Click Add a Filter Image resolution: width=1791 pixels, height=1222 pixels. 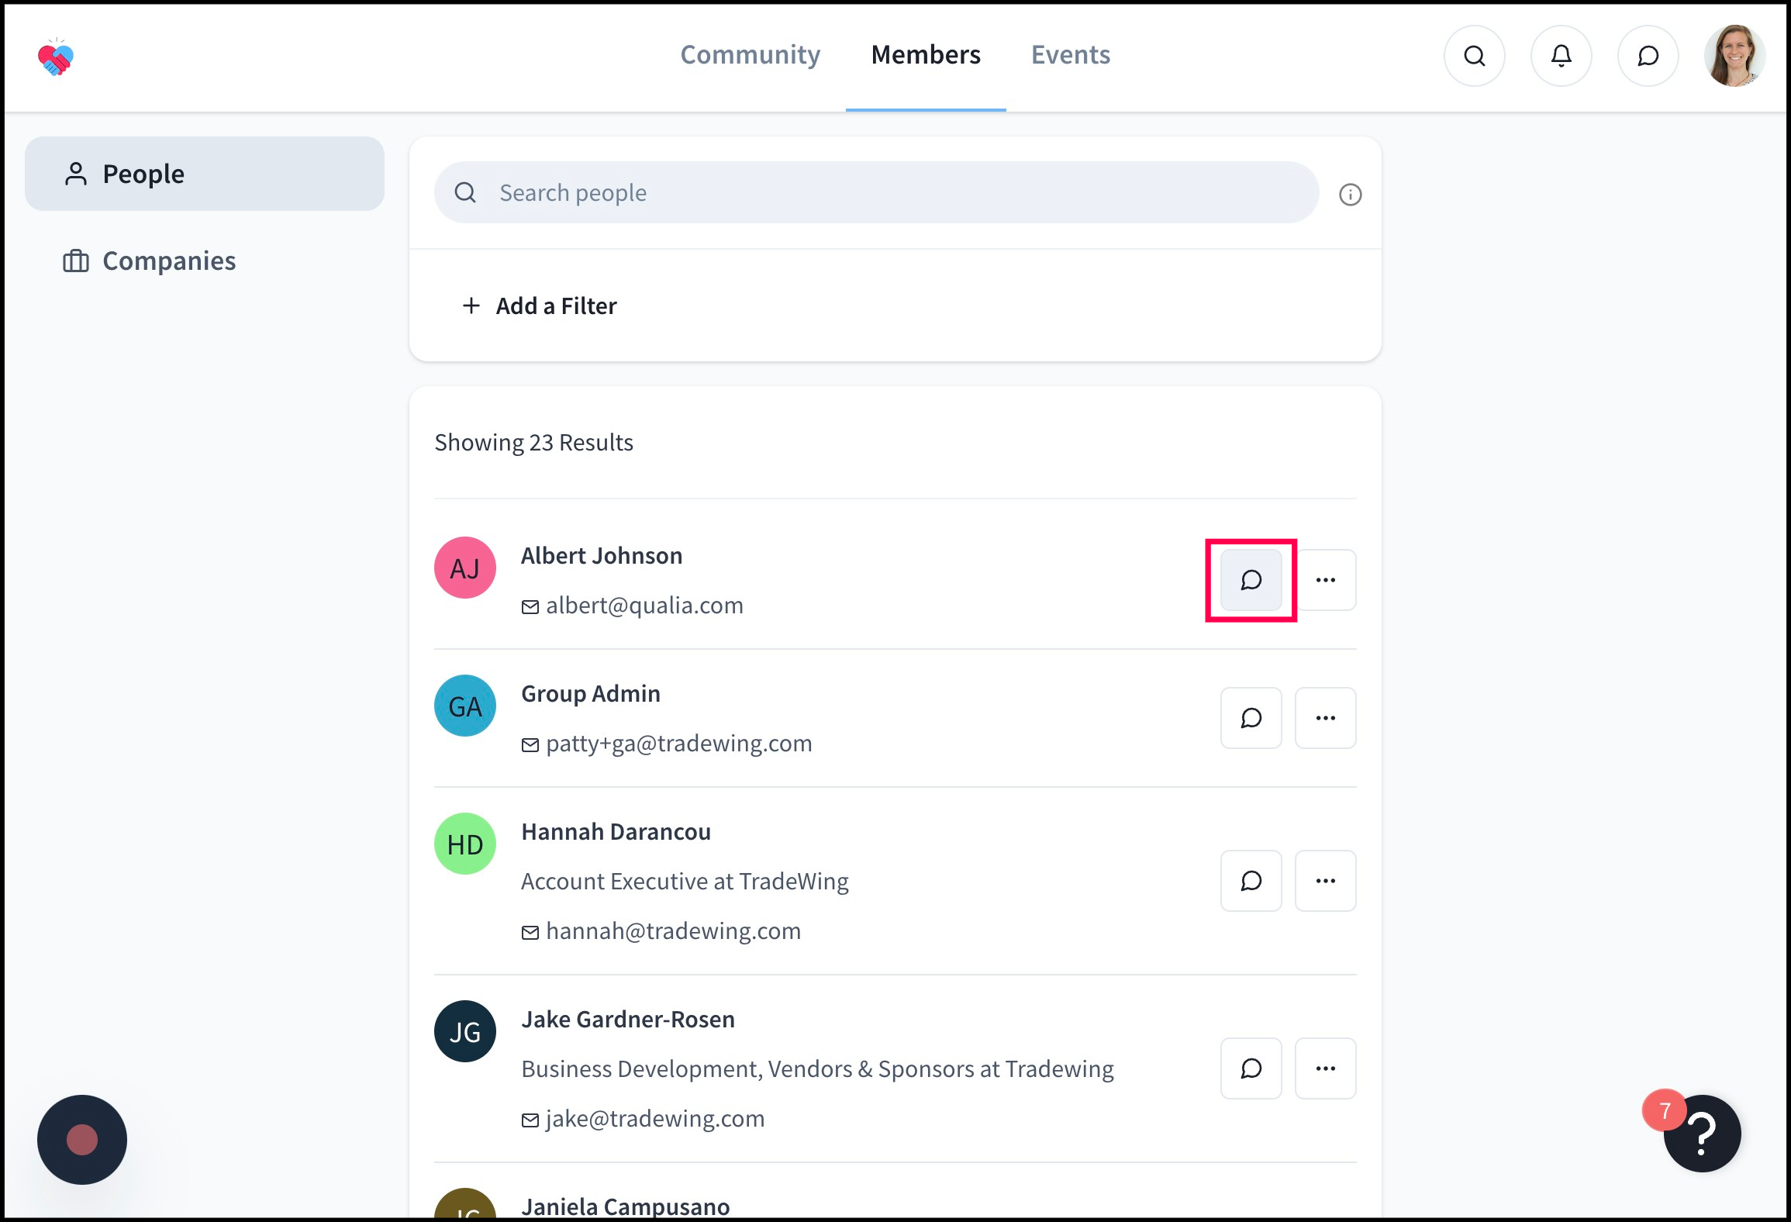tap(540, 305)
